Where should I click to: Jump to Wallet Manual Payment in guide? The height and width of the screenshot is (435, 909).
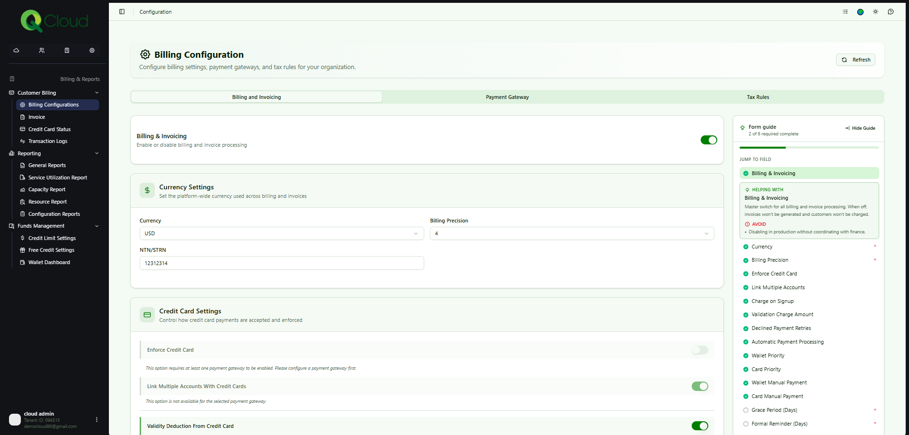pyautogui.click(x=809, y=382)
